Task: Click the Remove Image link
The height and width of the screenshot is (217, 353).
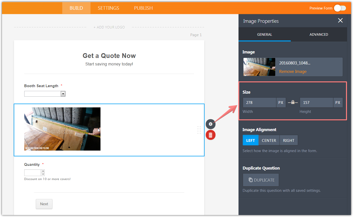Action: click(x=292, y=71)
